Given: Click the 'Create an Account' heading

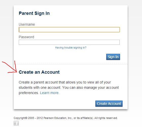Looking at the screenshot, I should (x=39, y=72).
